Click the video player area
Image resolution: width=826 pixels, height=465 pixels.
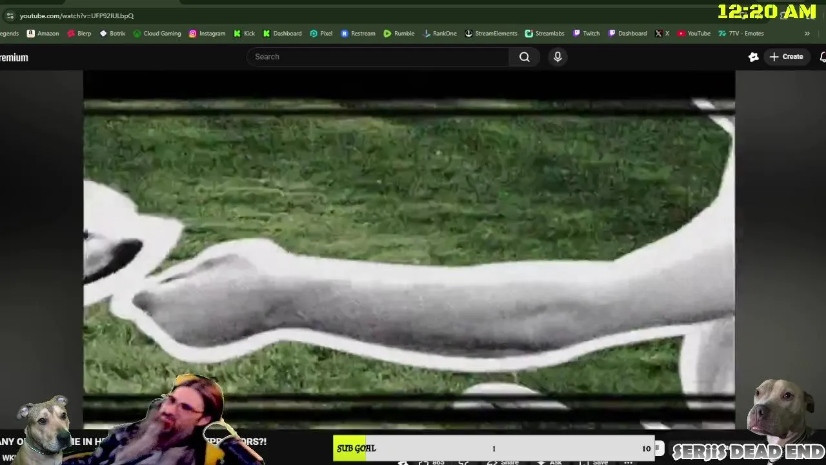coord(409,249)
